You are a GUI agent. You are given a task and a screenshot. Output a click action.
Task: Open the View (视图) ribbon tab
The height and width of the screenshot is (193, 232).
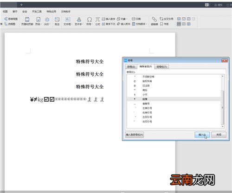(5, 12)
